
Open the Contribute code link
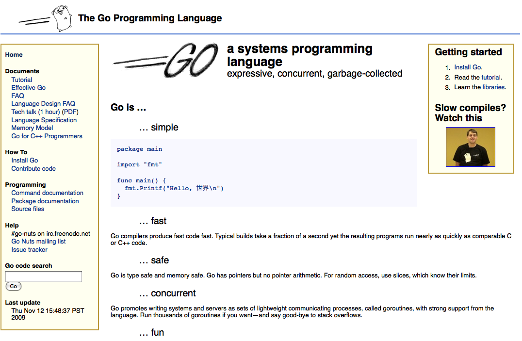pyautogui.click(x=33, y=168)
